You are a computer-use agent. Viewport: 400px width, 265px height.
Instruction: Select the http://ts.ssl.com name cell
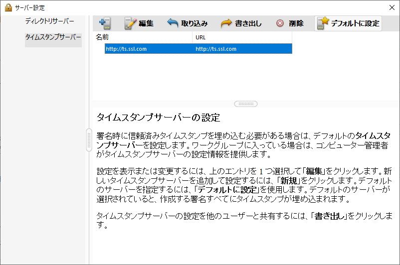(149, 49)
